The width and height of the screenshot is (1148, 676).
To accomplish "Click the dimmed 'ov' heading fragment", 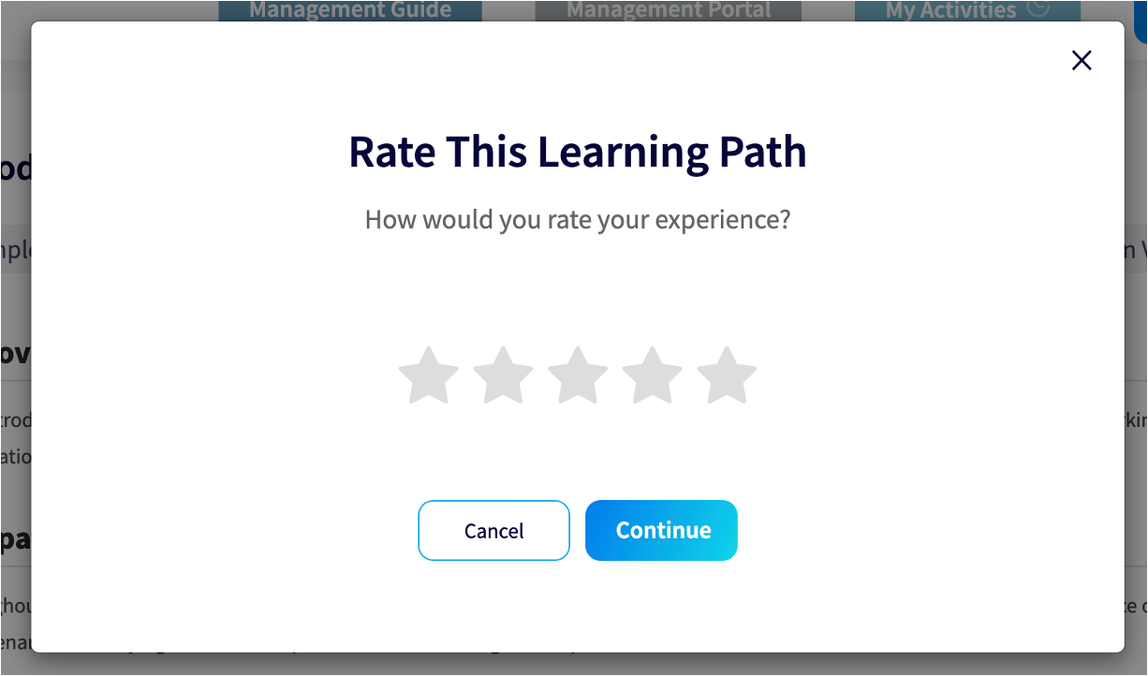I will (x=16, y=355).
